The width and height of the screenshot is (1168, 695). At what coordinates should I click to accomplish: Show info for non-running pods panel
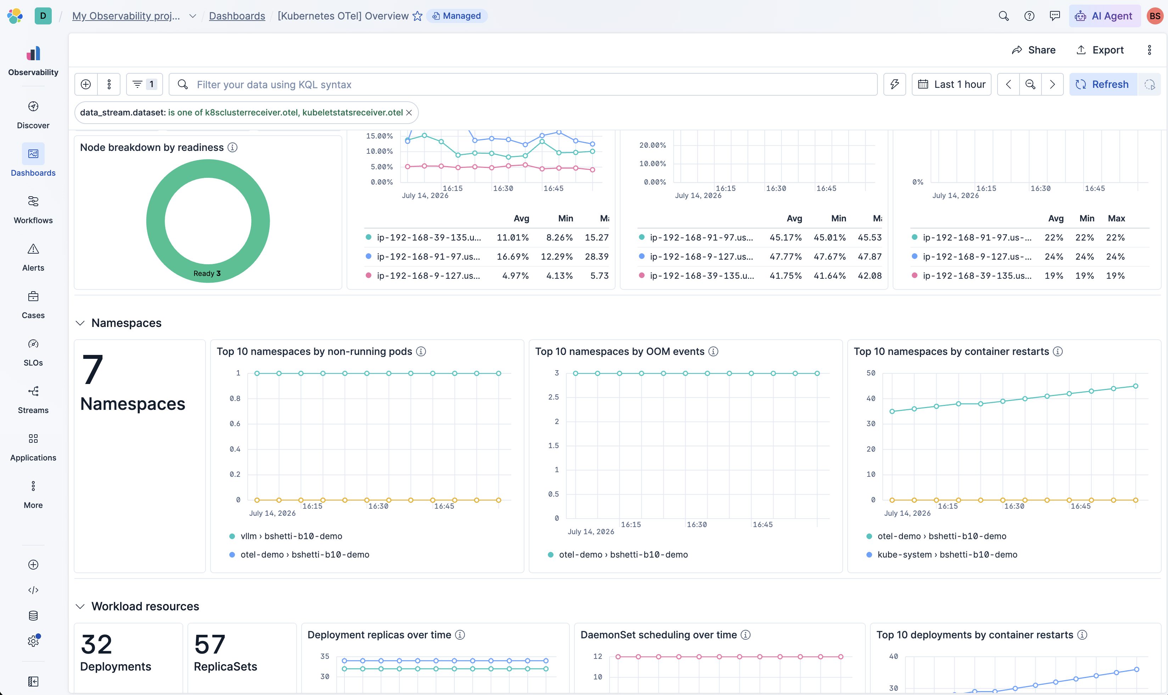pyautogui.click(x=421, y=352)
